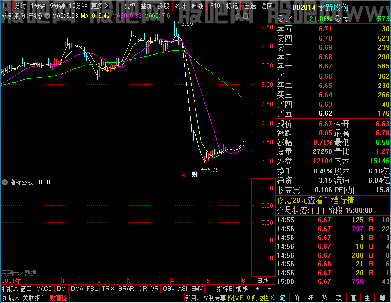This screenshot has height=303, width=391.
Task: Open the 财富圈 tab
Action: click(59, 298)
